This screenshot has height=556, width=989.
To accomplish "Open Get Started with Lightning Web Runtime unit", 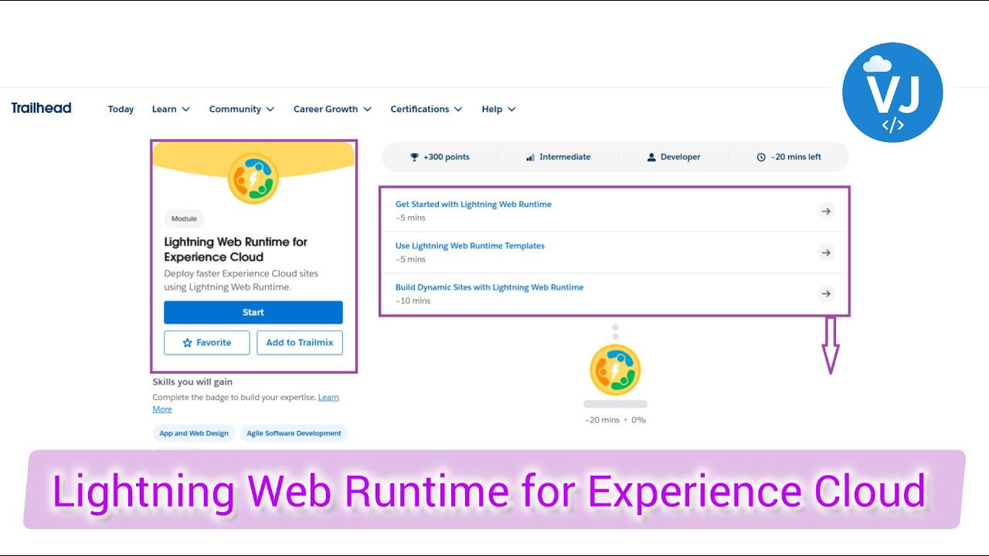I will (x=474, y=205).
